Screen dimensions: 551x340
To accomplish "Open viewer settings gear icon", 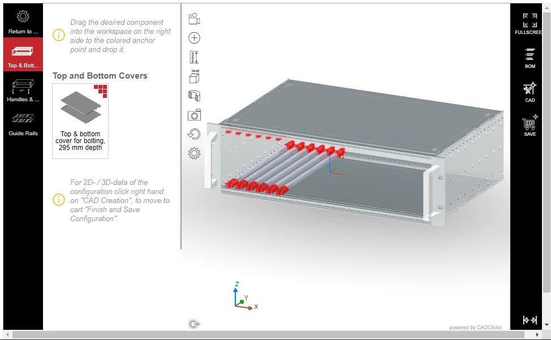I will coord(194,153).
